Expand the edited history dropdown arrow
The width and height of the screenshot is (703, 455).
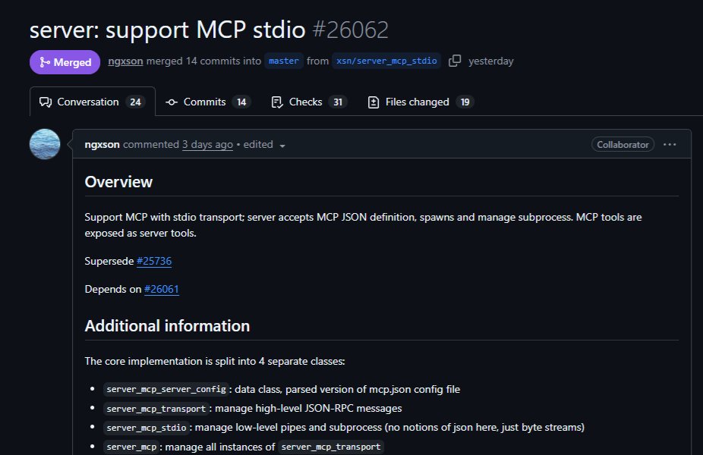tap(282, 146)
